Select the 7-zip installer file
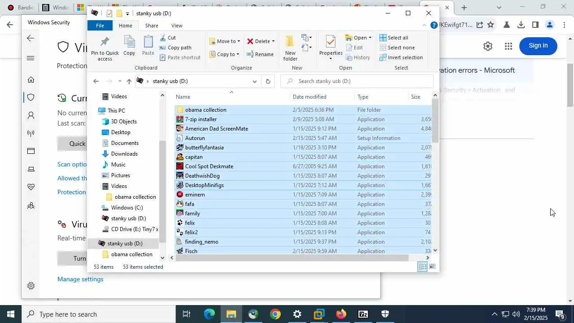 click(x=303, y=119)
